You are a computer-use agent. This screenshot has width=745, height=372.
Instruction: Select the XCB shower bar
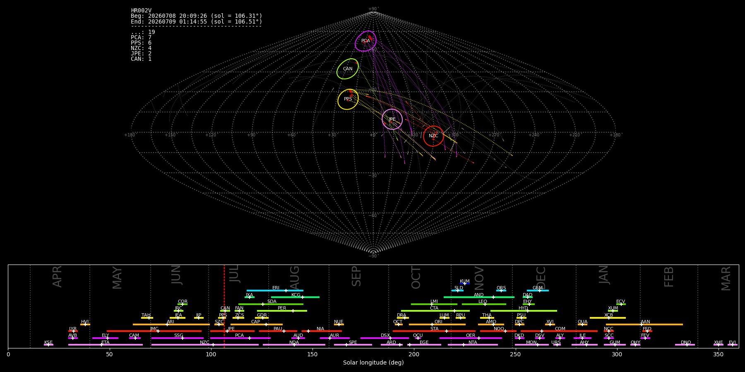click(608, 318)
